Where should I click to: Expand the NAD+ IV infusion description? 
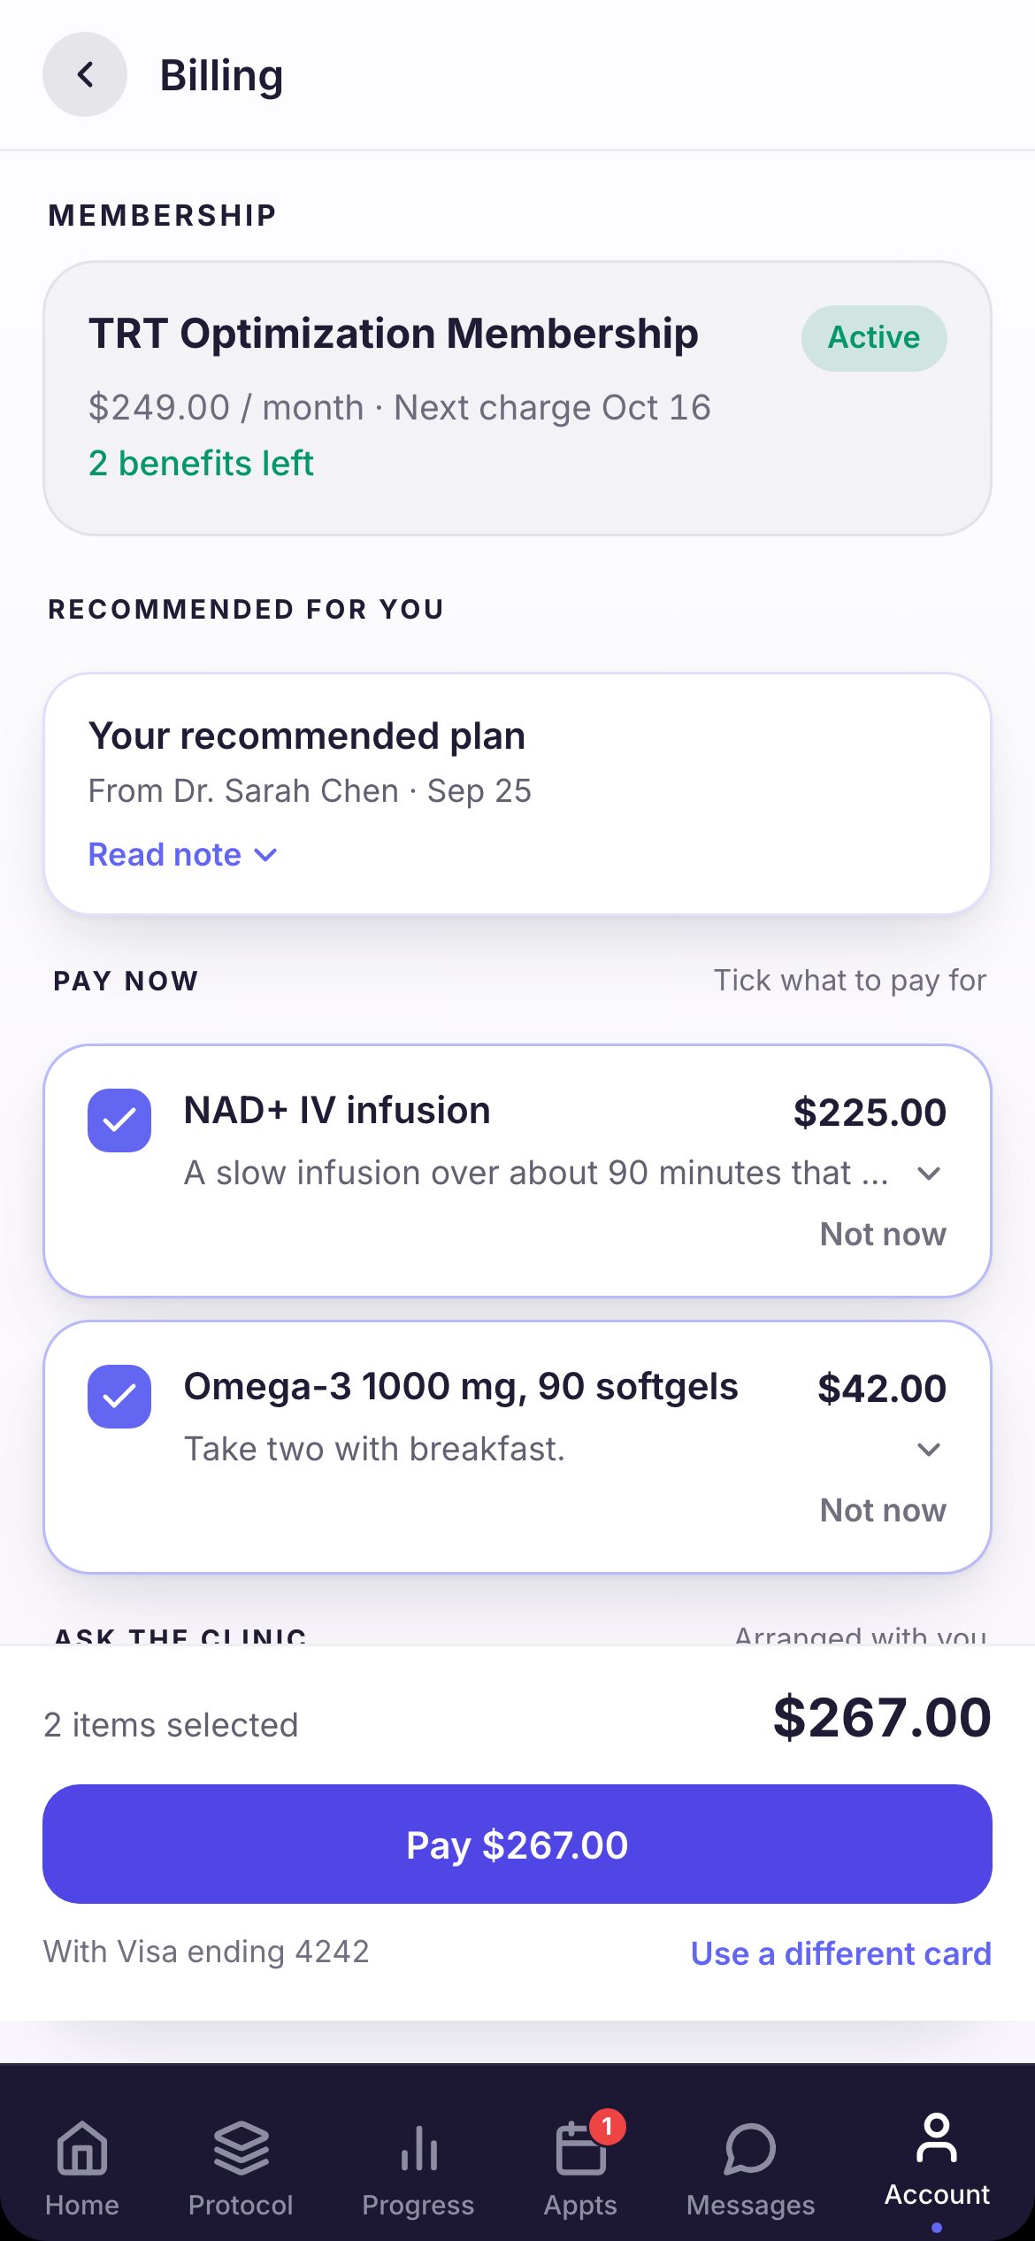[x=929, y=1174]
